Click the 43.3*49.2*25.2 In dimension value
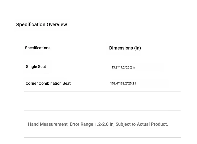The height and width of the screenshot is (144, 197). point(123,67)
